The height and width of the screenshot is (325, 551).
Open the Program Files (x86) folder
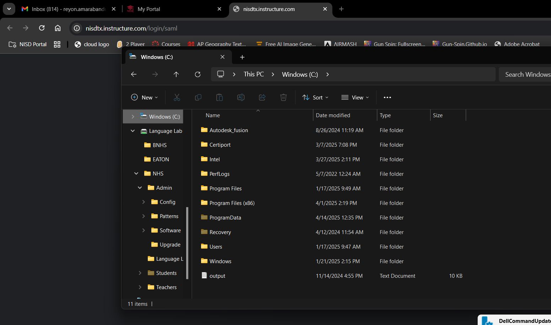click(x=232, y=203)
